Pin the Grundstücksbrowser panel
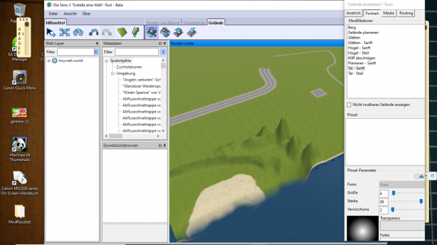437x245 pixels. [164, 145]
